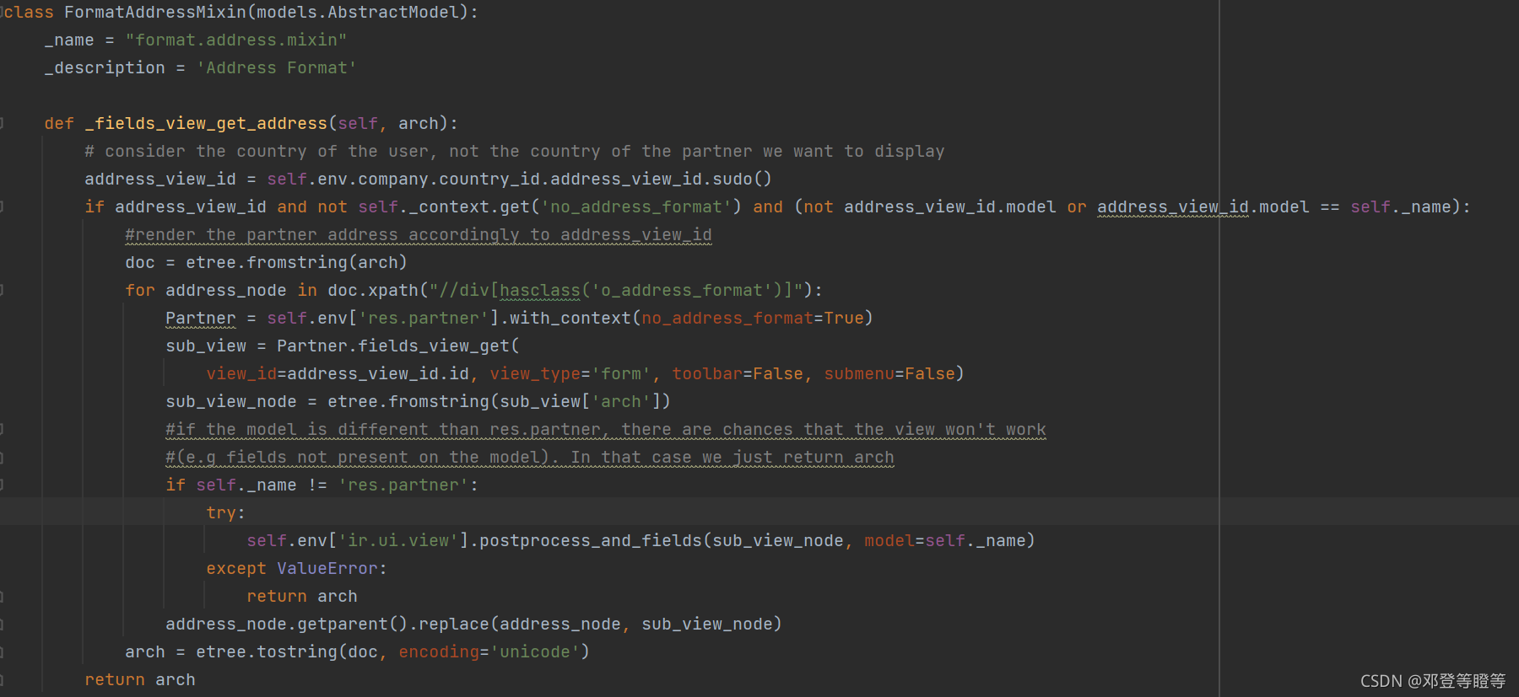Click the models.AbstractModel base class
1519x697 pixels.
pyautogui.click(x=358, y=12)
